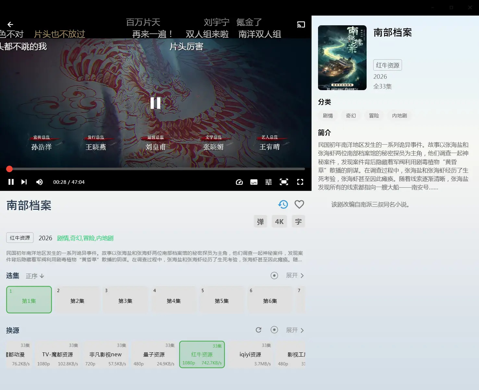Viewport: 479px width, 390px height.
Task: Expand the source list with 展开
Action: click(x=295, y=330)
